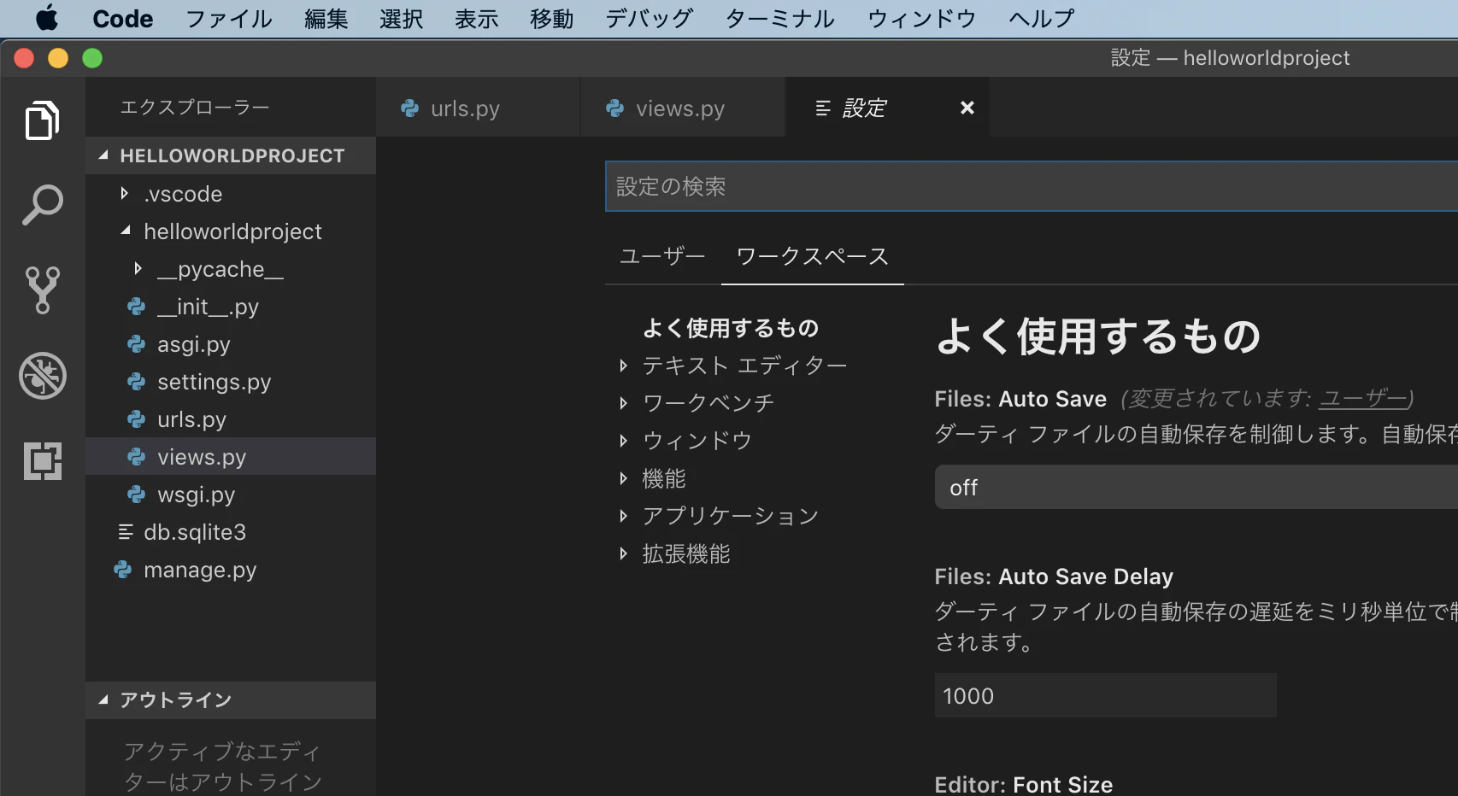
Task: Open the Source Control icon
Action: [42, 290]
